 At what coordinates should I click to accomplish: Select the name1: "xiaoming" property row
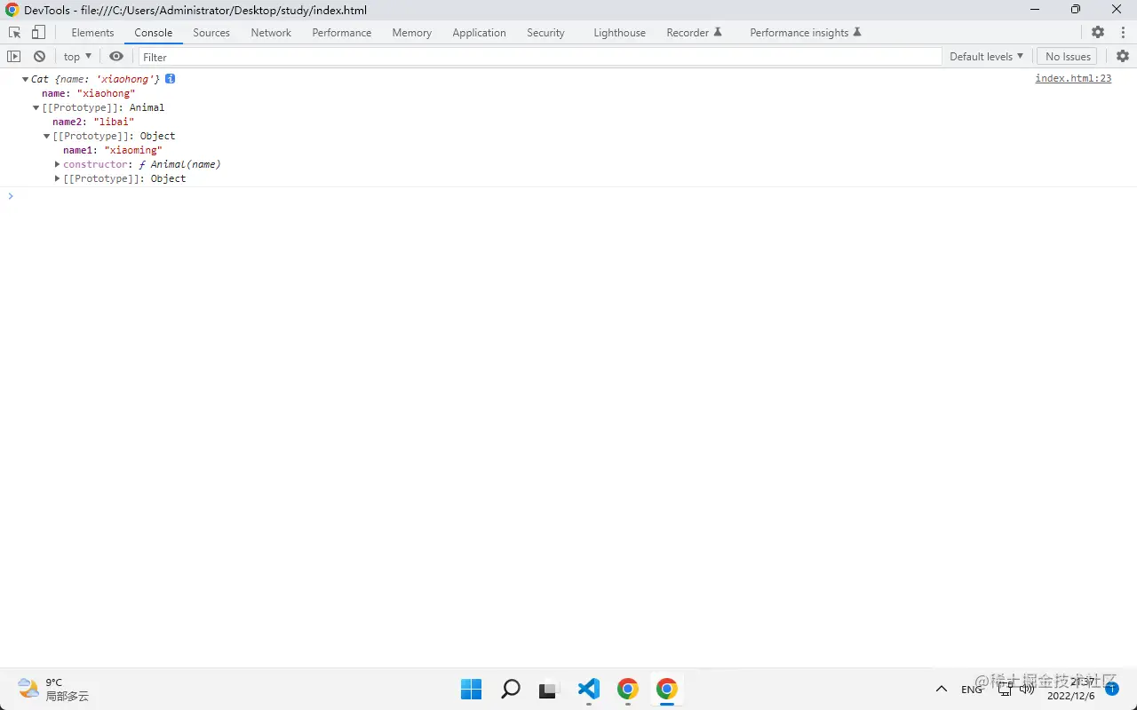[113, 150]
